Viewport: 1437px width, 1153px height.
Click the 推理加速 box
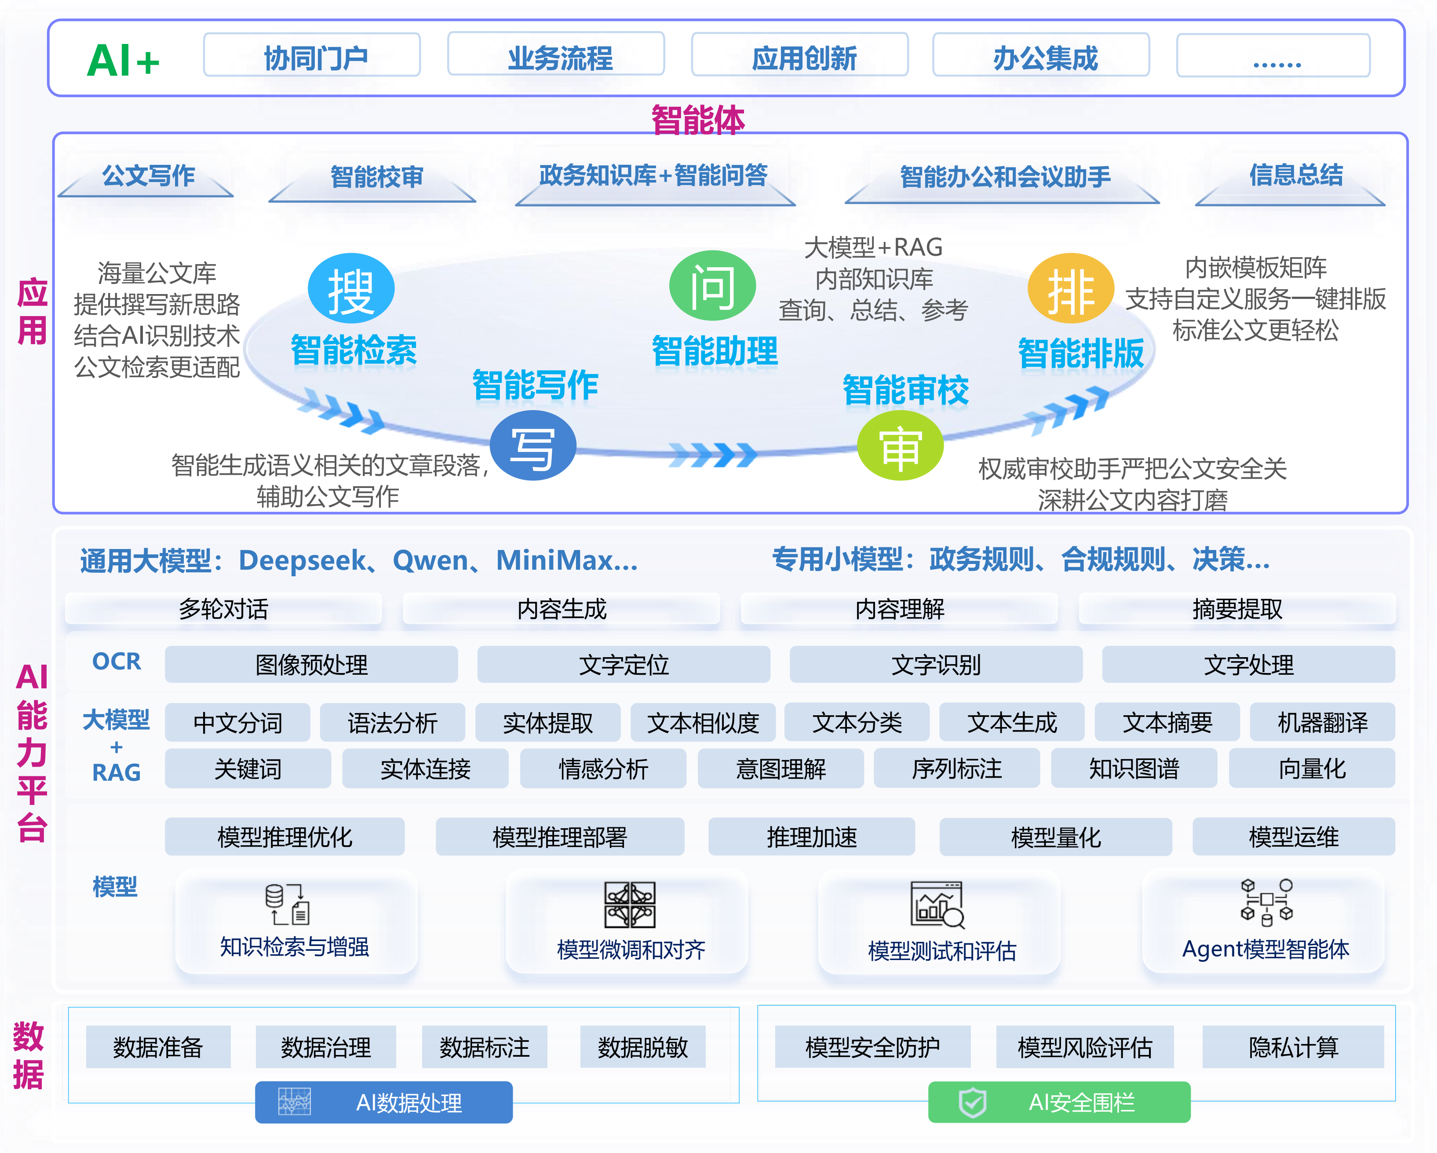pyautogui.click(x=812, y=837)
